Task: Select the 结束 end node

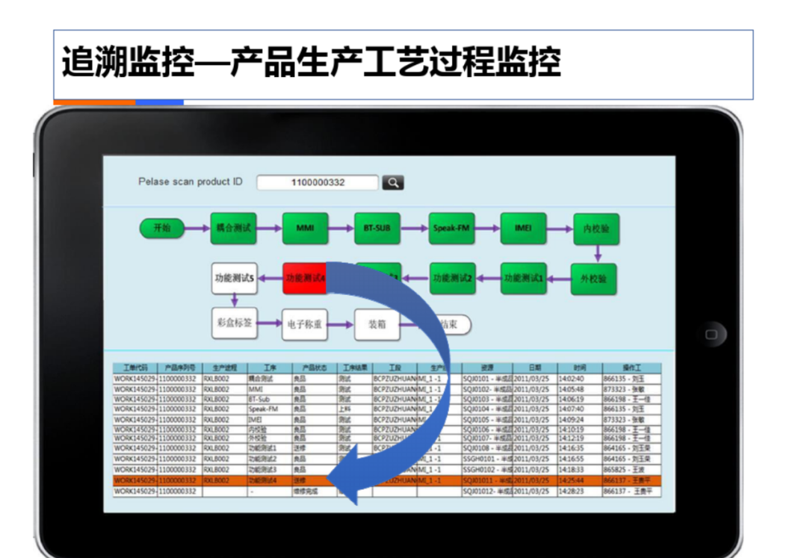Action: [454, 324]
